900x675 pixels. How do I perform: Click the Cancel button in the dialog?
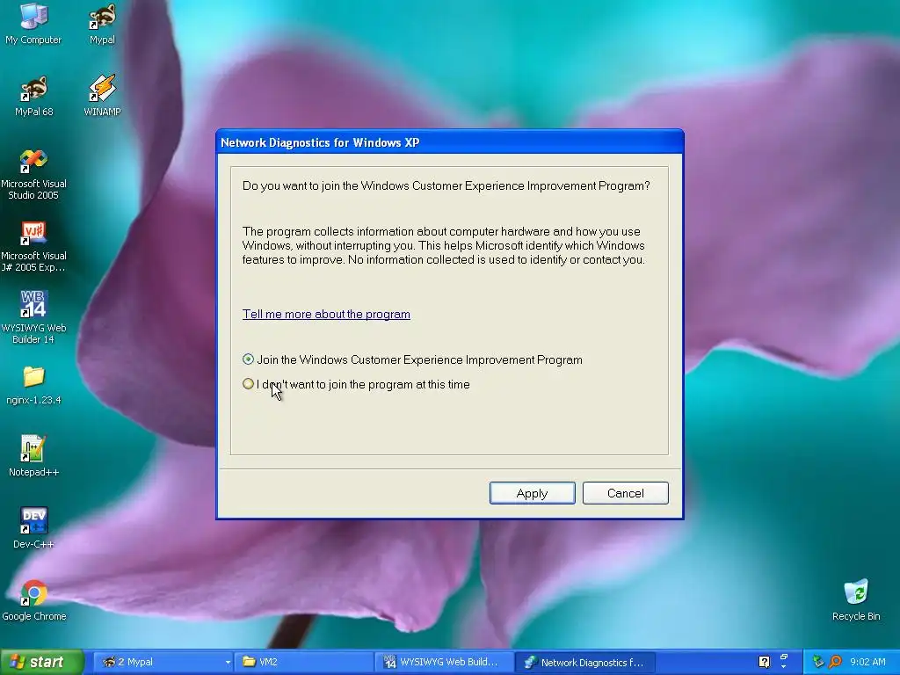[x=625, y=493]
